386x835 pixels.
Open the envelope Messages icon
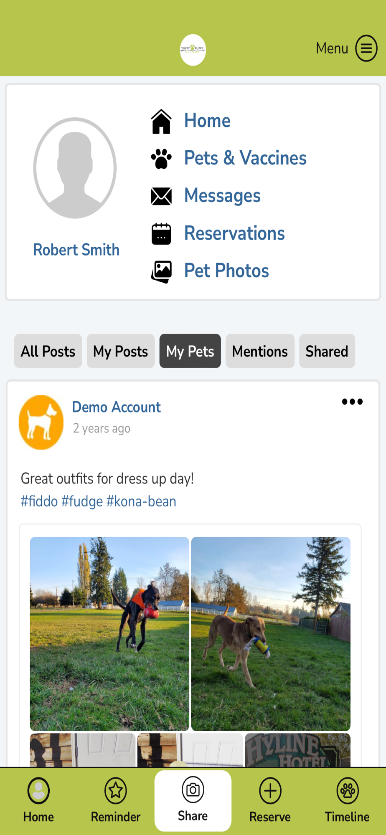click(x=161, y=196)
